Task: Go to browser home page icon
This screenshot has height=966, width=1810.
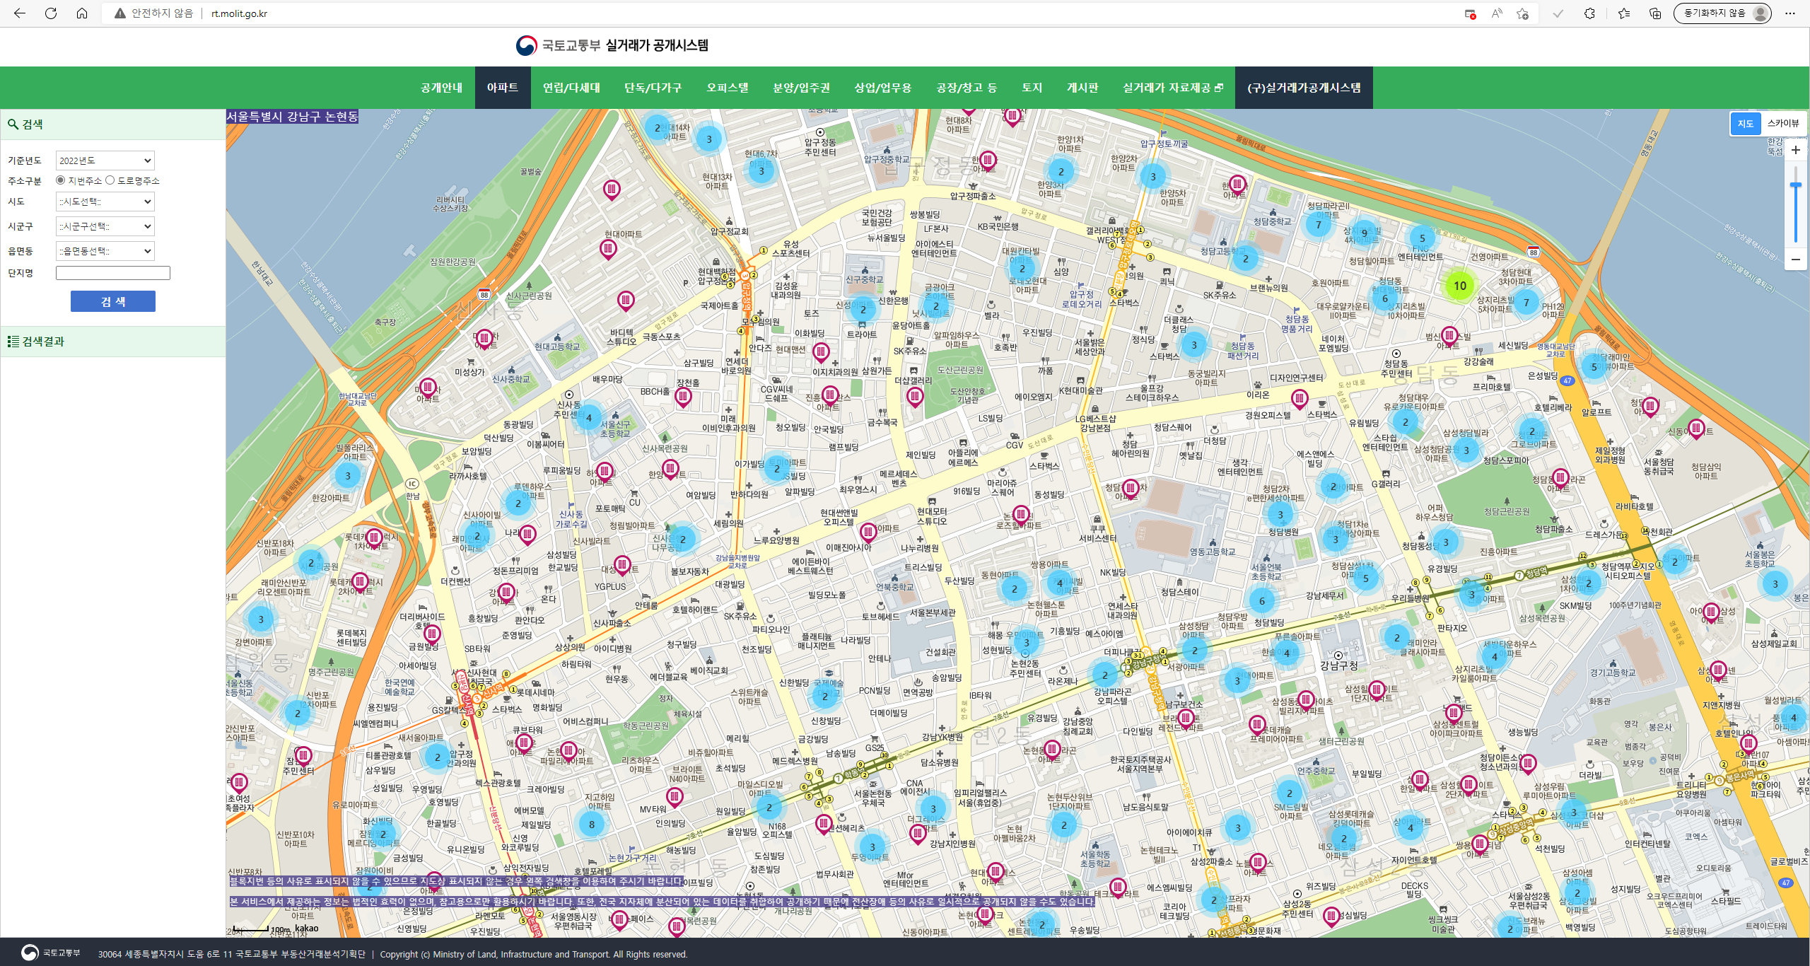Action: [x=82, y=13]
